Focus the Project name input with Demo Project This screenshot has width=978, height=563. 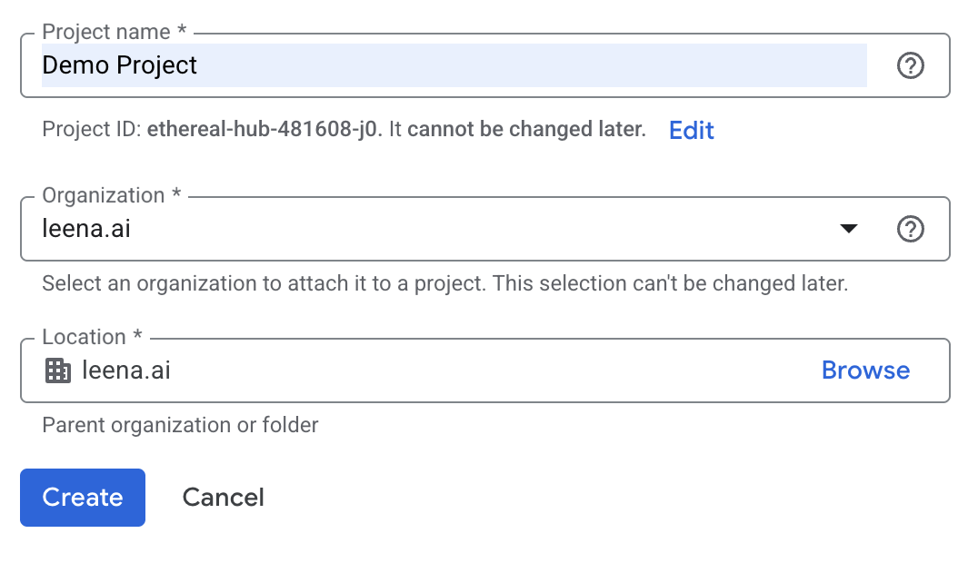click(x=454, y=65)
